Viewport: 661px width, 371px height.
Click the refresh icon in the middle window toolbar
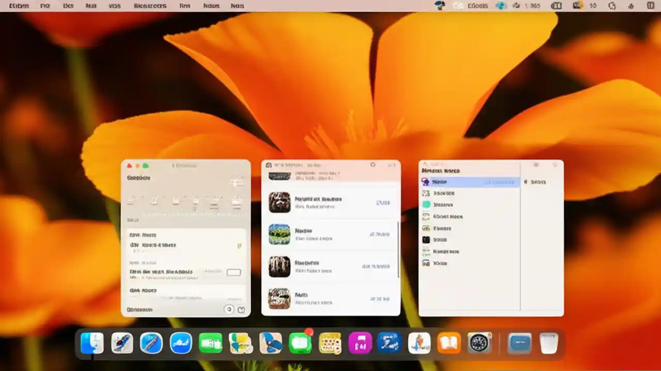click(x=373, y=164)
